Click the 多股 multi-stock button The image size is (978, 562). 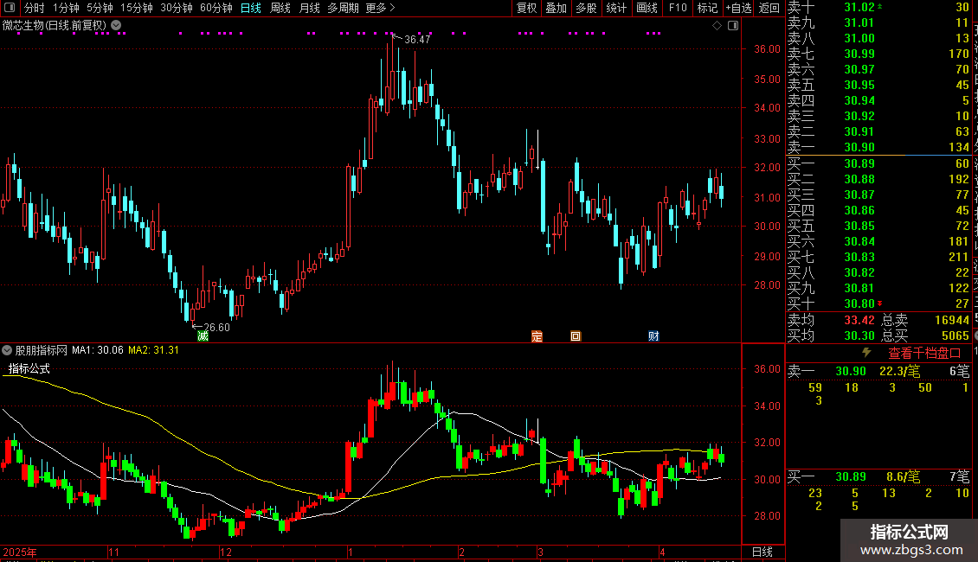tap(586, 8)
